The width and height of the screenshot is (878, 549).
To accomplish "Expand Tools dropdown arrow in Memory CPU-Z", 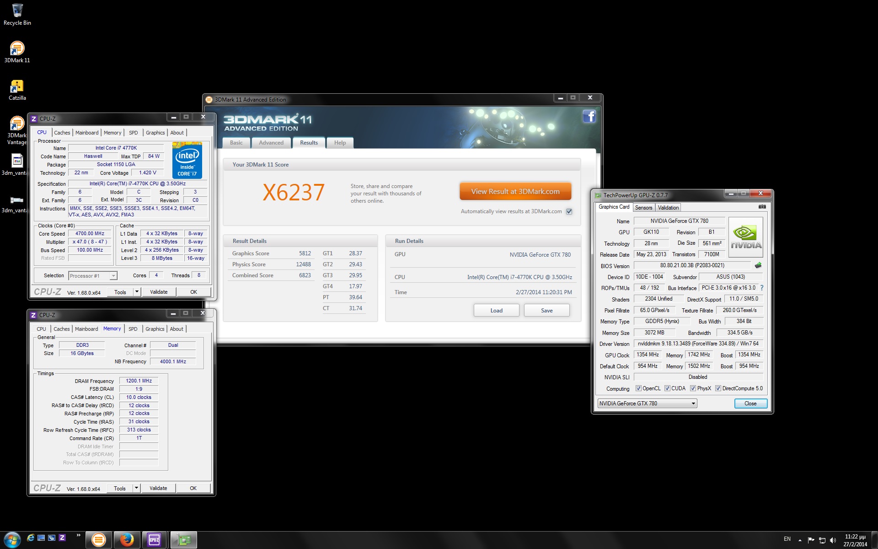I will pyautogui.click(x=136, y=488).
